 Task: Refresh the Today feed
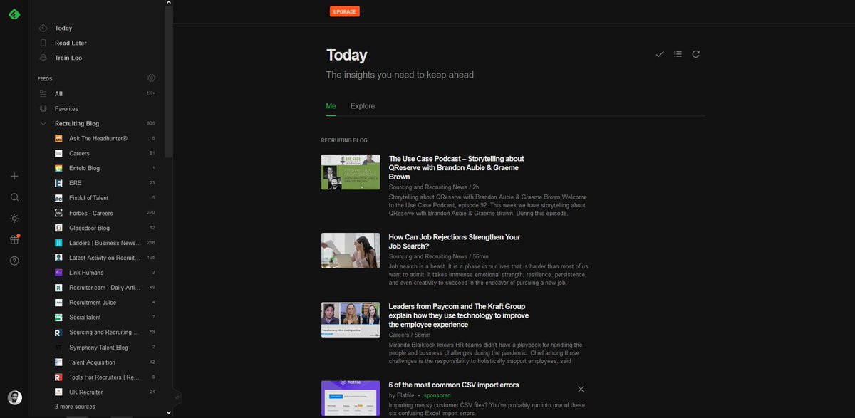click(696, 54)
